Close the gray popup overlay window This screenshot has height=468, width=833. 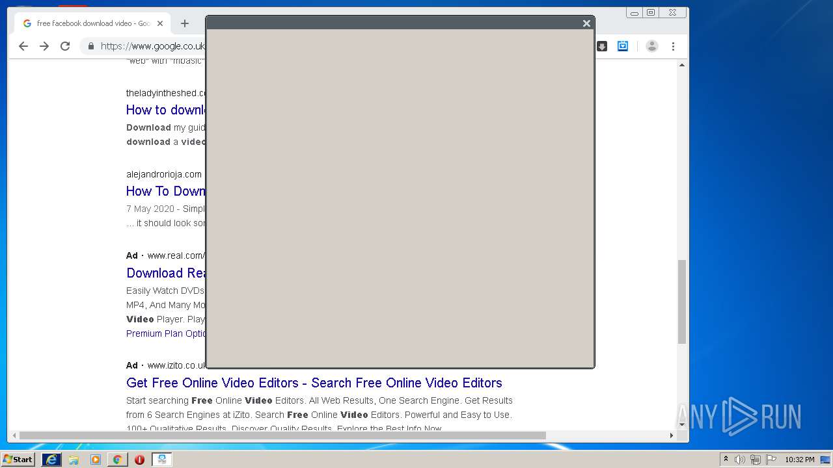[586, 23]
